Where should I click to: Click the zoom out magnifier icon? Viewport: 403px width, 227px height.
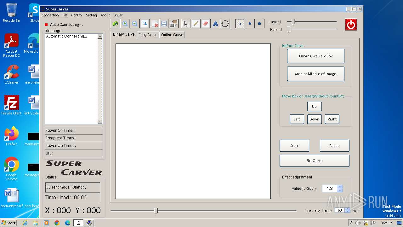coord(135,24)
